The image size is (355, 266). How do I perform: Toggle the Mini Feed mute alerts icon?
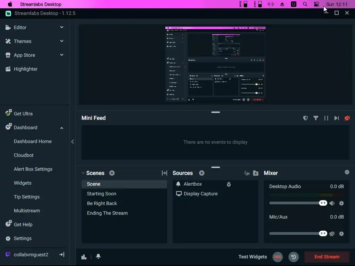click(347, 118)
